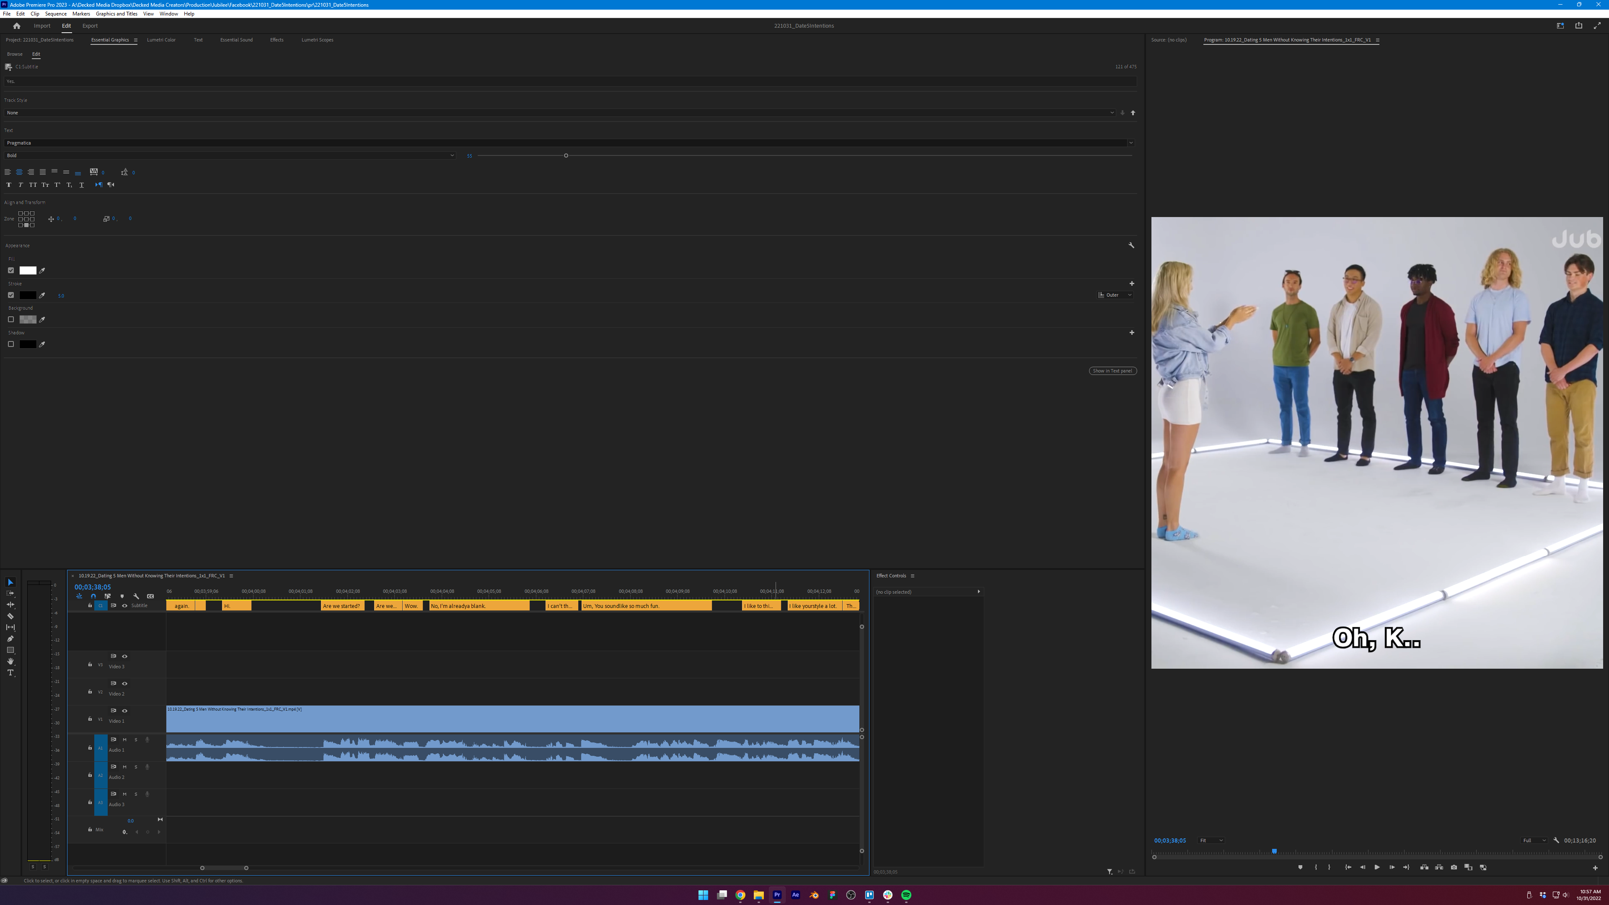Open the stroke Outer type dropdown
This screenshot has height=905, width=1609.
click(1115, 295)
